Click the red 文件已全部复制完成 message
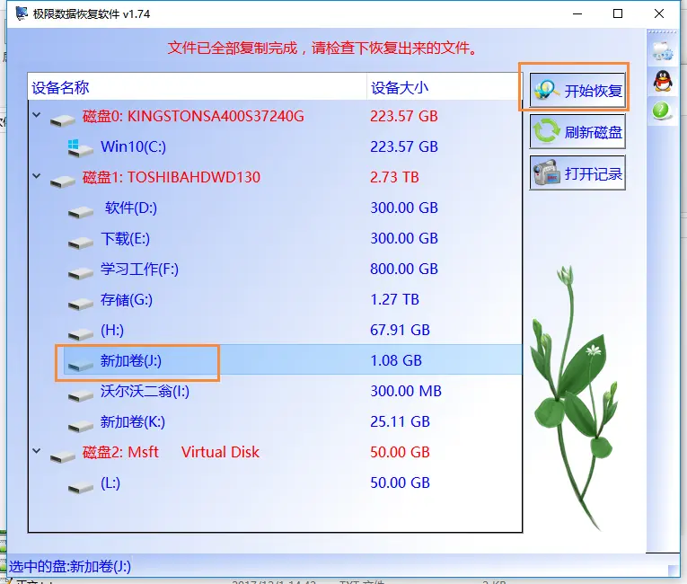The image size is (687, 584). coord(322,48)
